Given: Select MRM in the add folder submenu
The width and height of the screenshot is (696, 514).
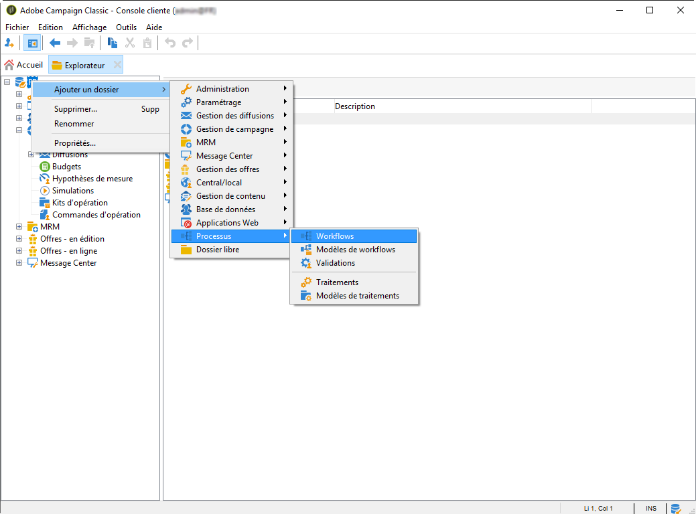Looking at the screenshot, I should (x=230, y=143).
